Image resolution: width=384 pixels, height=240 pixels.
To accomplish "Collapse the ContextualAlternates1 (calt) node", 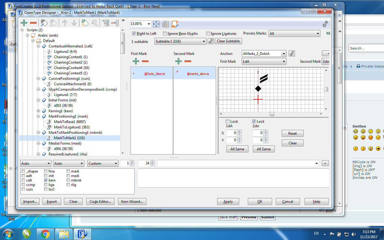I will [x=38, y=46].
